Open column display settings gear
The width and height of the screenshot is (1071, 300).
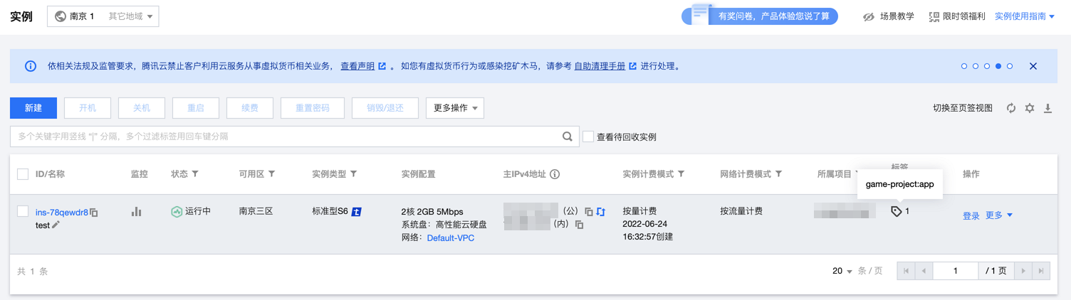[1029, 108]
